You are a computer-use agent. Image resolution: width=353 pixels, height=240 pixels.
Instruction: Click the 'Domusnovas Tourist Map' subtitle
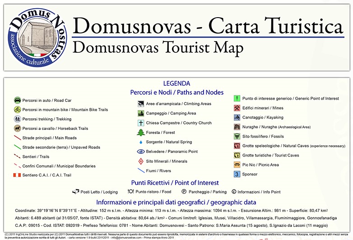158,47
